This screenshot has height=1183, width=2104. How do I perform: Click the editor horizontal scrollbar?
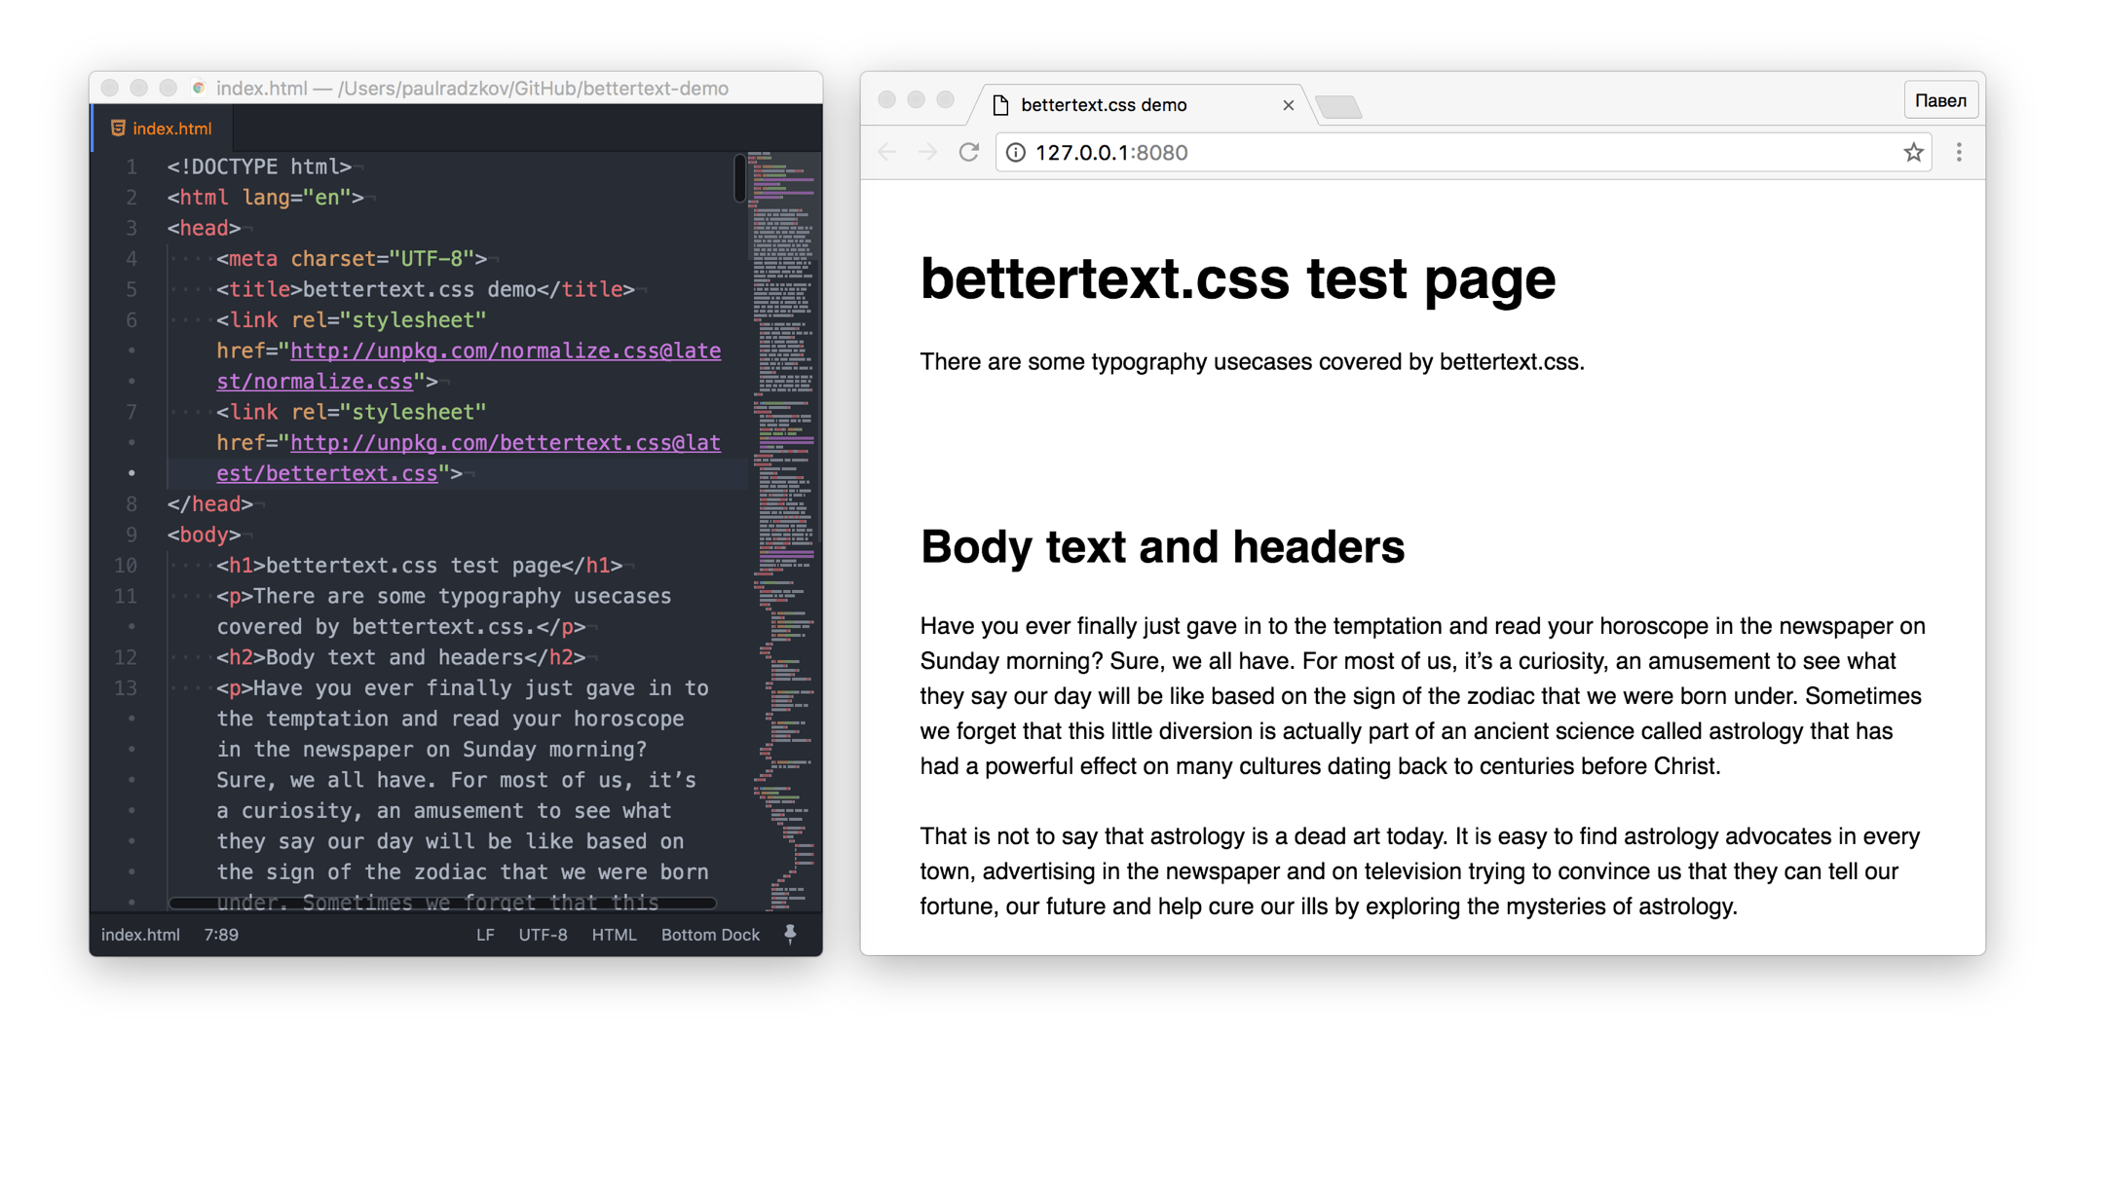(x=443, y=904)
